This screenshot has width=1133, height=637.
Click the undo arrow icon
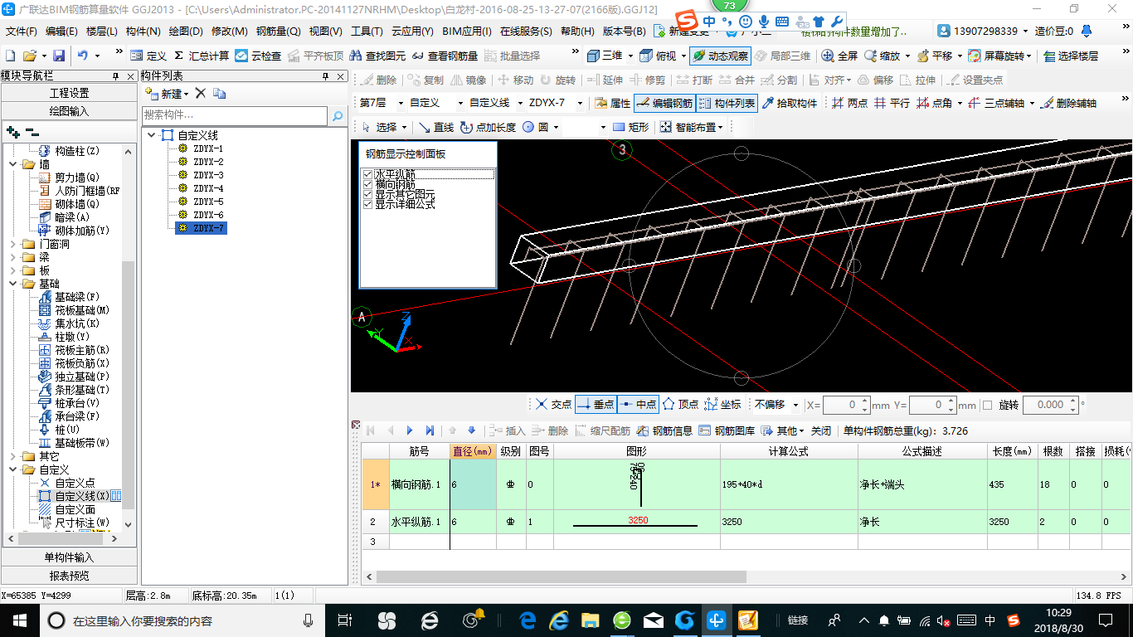(82, 56)
